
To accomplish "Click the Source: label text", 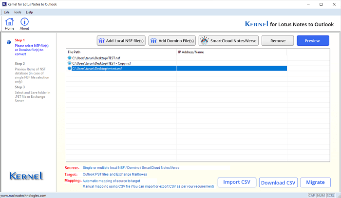I will pos(72,168).
